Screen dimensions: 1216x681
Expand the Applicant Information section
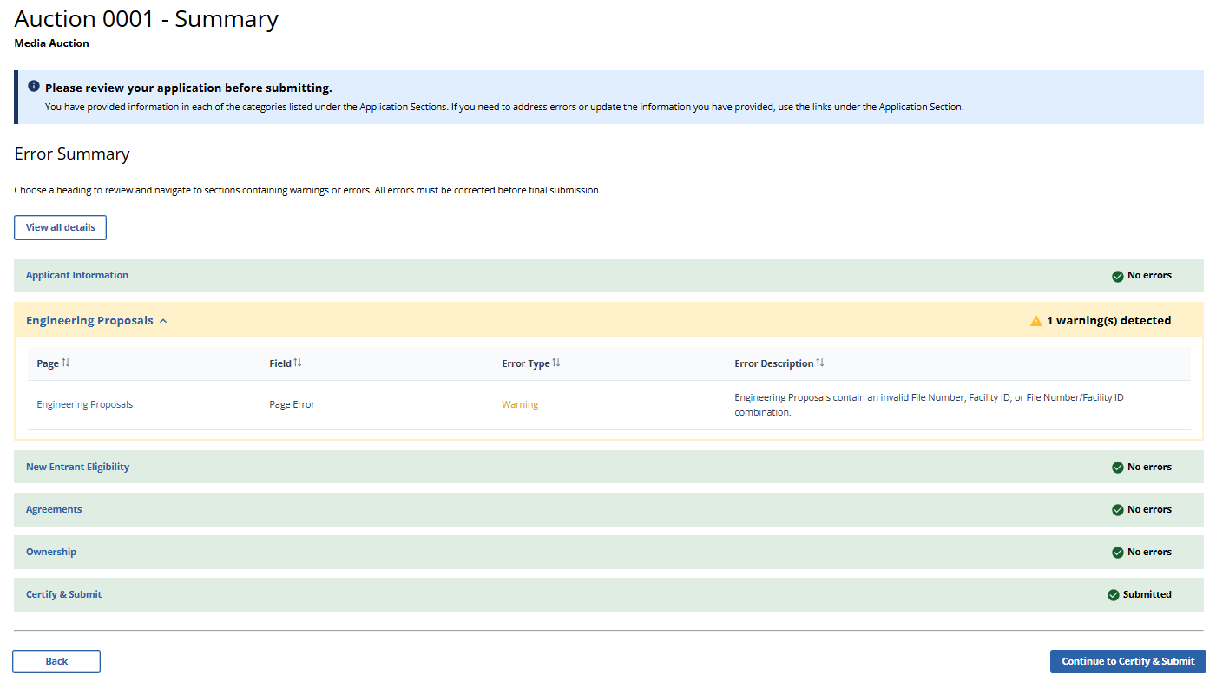(x=77, y=275)
